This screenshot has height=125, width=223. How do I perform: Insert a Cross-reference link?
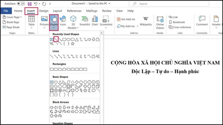pyautogui.click(x=180, y=27)
